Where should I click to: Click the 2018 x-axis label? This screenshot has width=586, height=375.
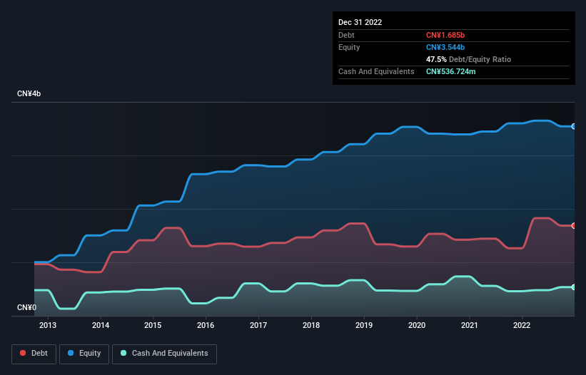point(311,325)
